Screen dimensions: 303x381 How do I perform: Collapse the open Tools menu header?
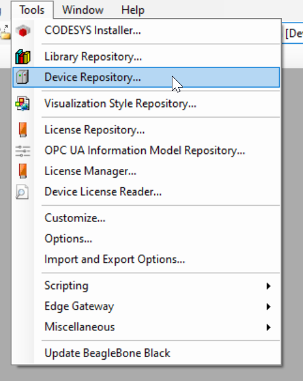tap(32, 10)
